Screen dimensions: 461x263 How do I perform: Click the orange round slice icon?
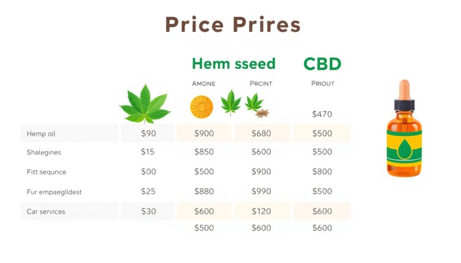(x=202, y=107)
